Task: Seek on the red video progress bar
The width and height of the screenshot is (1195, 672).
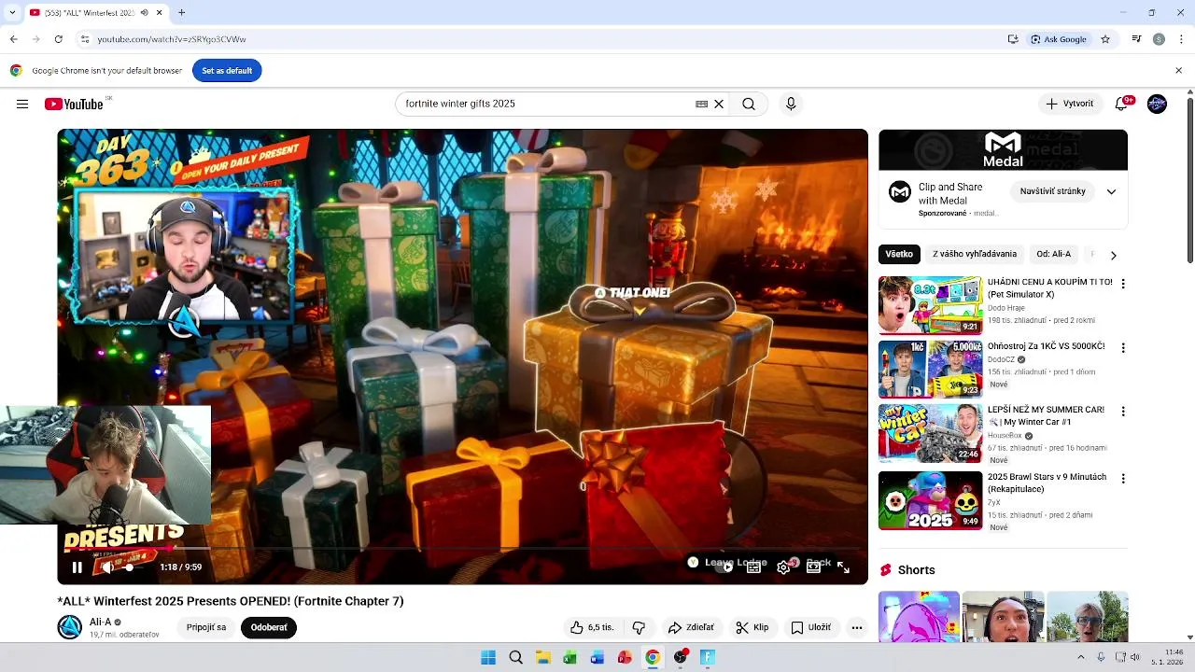Action: tap(462, 549)
